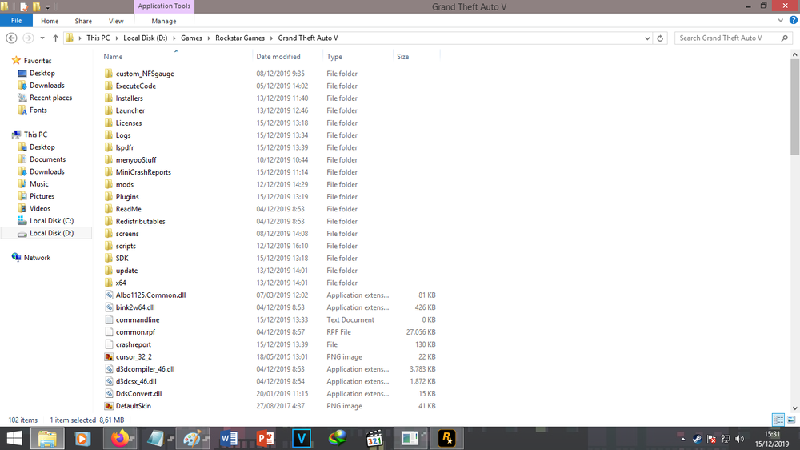Click Rockstar Games in the breadcrumb

[240, 38]
